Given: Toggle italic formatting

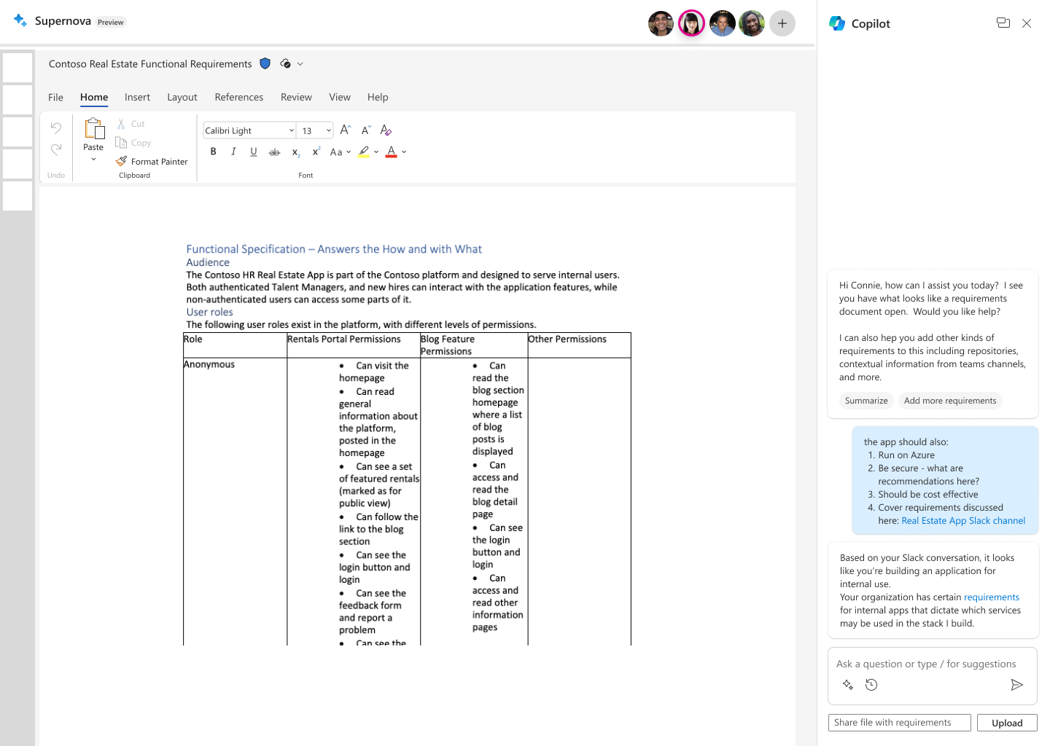Looking at the screenshot, I should [x=233, y=152].
